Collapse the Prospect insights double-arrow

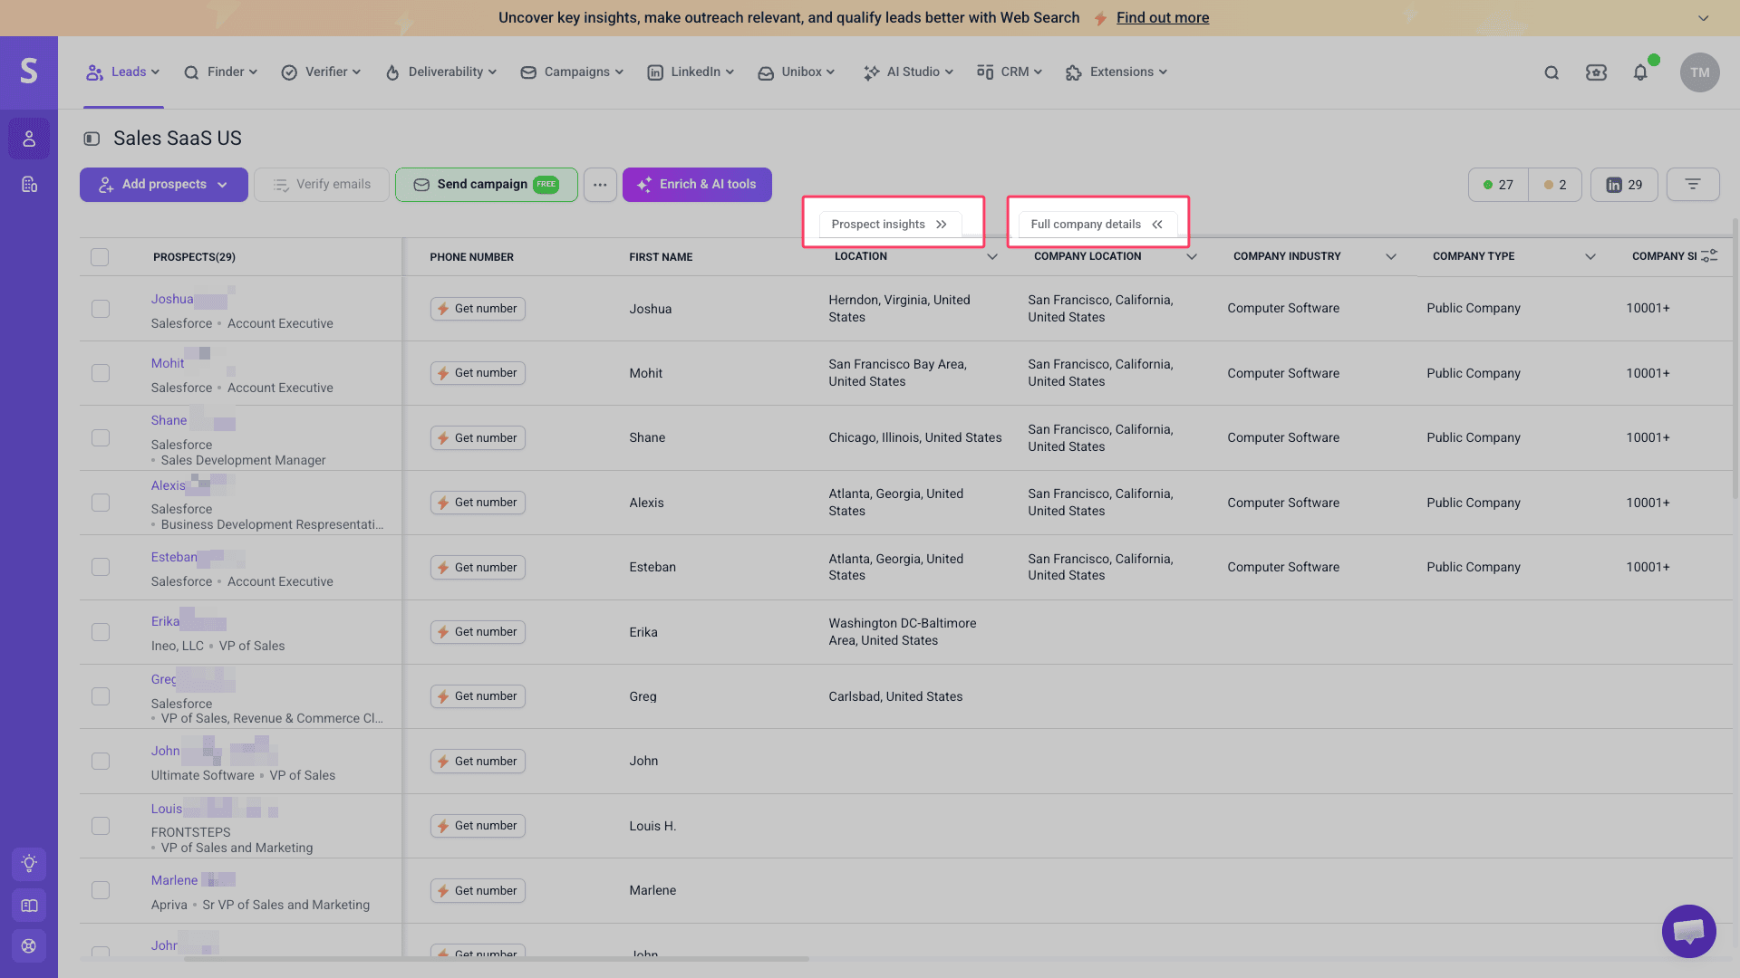[942, 225]
